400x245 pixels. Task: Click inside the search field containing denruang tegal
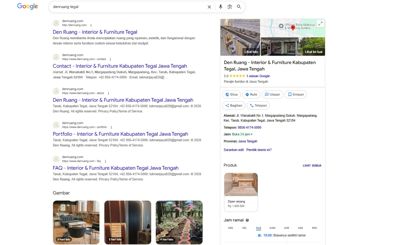(129, 7)
